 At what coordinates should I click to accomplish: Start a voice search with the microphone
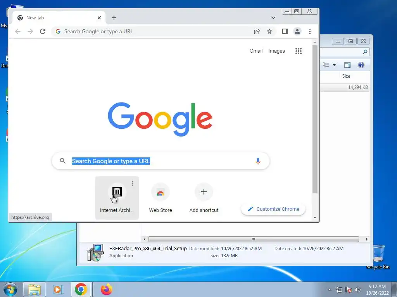[258, 161]
